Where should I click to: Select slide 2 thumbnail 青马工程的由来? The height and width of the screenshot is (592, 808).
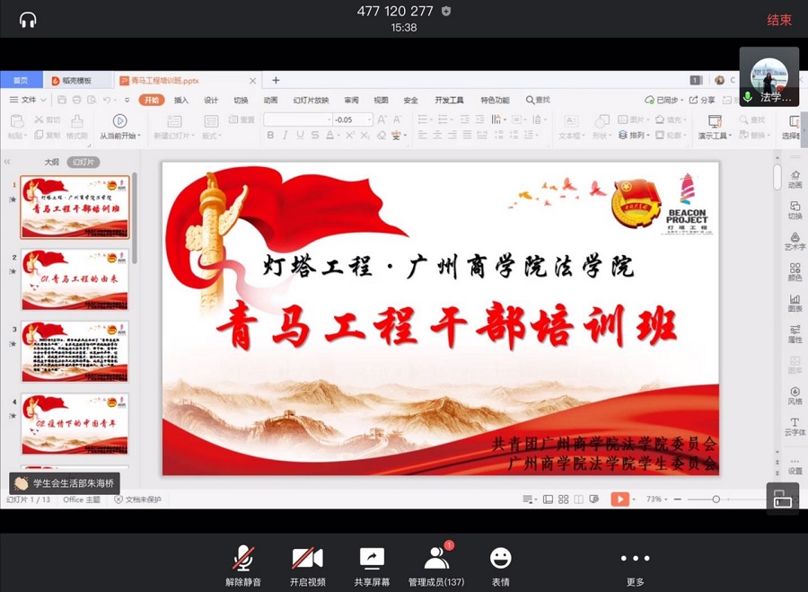click(x=75, y=279)
